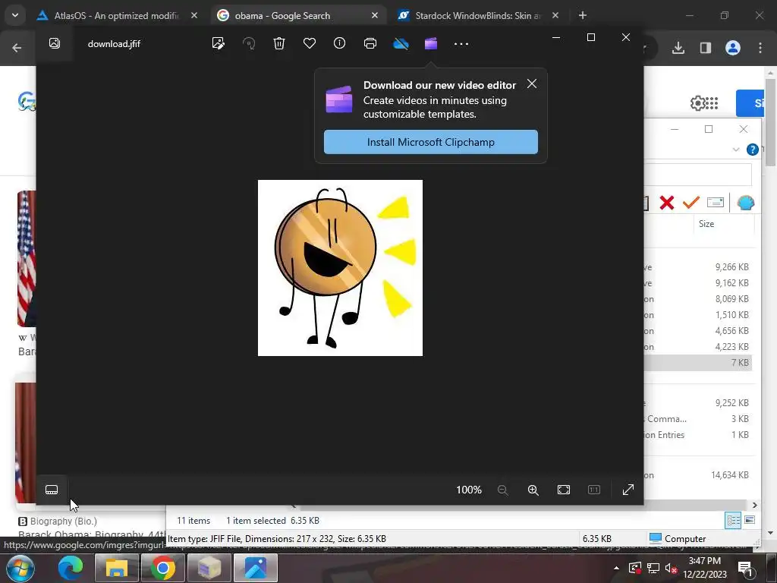Click blue help question mark icon

752,150
